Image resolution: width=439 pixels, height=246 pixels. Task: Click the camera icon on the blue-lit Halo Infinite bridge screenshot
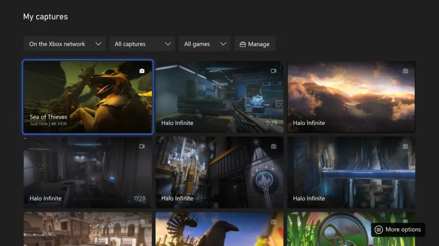coord(406,146)
